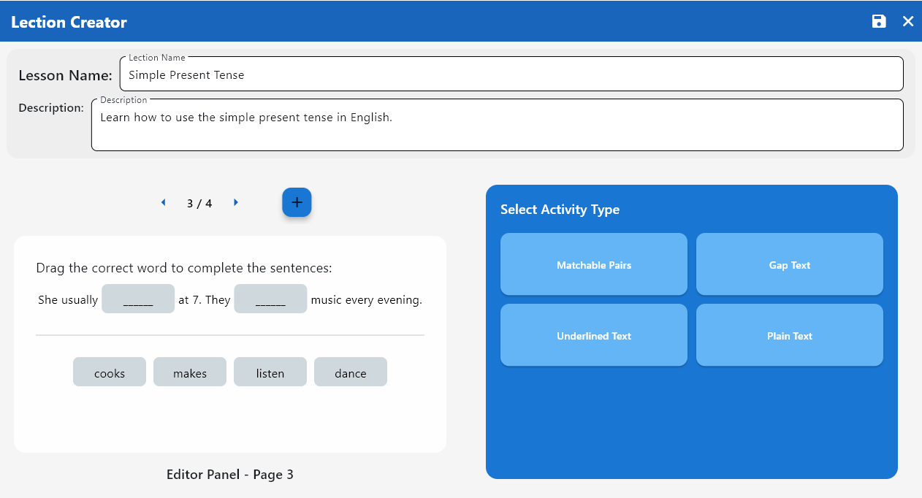Select the 'makes' word chip
The image size is (922, 498).
tap(190, 372)
